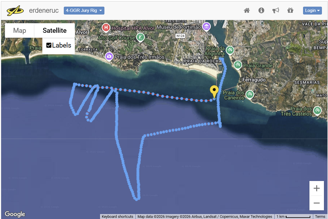Open Keyboard shortcuts link
This screenshot has height=219, width=328.
(117, 216)
